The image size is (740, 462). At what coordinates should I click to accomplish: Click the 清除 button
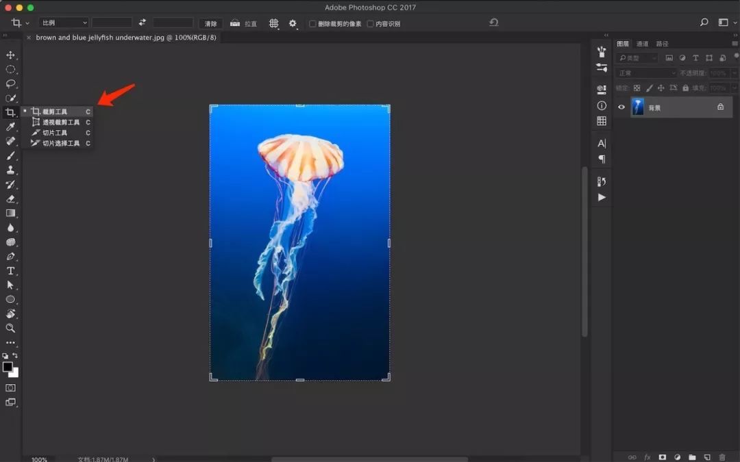(x=211, y=23)
